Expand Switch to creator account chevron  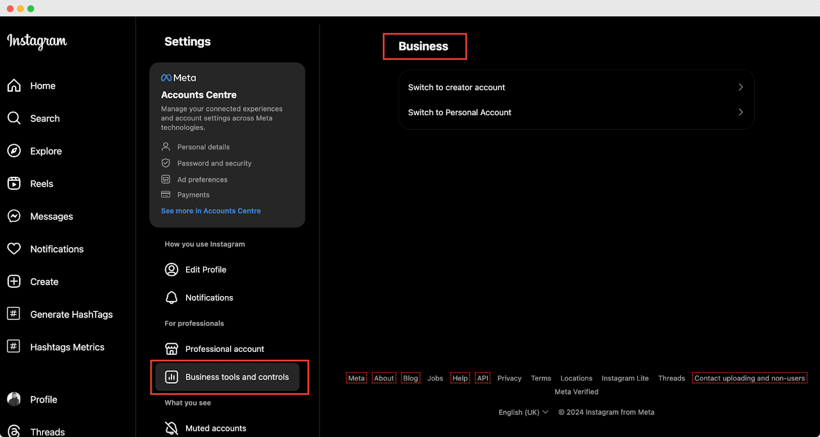(x=741, y=87)
